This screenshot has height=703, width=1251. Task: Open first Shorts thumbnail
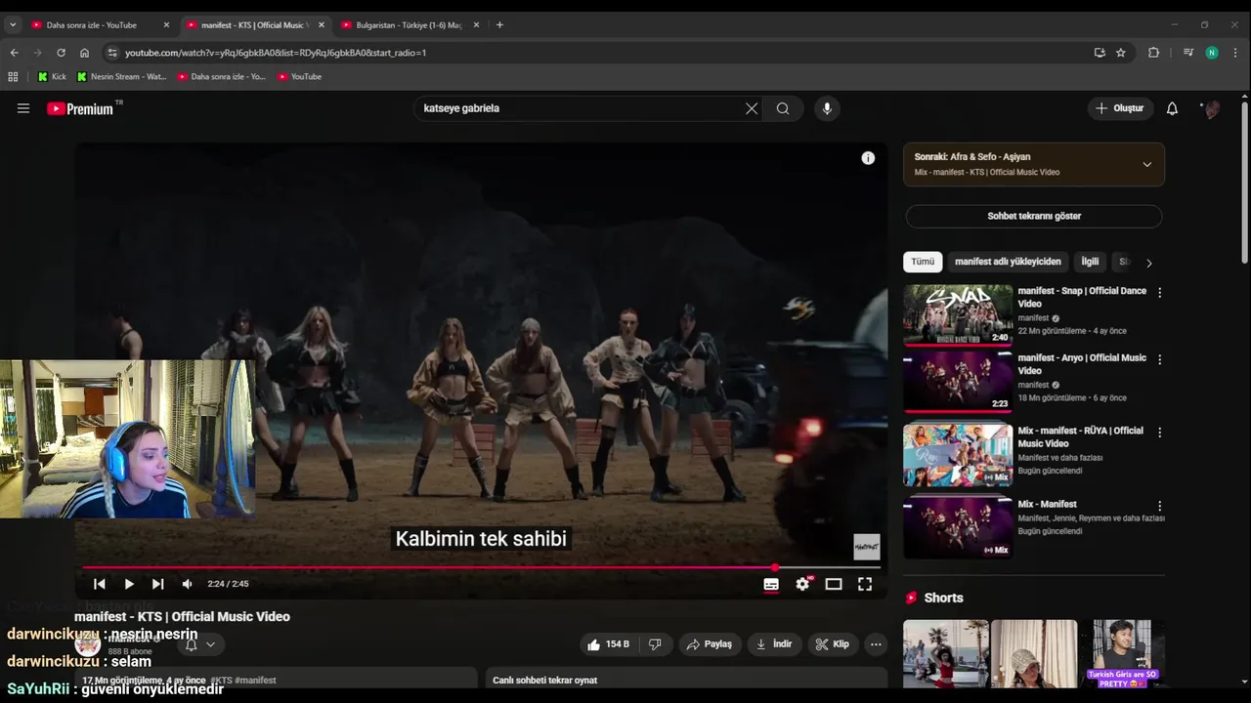click(x=945, y=652)
